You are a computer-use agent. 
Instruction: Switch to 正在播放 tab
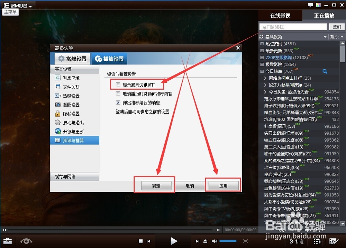click(x=324, y=16)
